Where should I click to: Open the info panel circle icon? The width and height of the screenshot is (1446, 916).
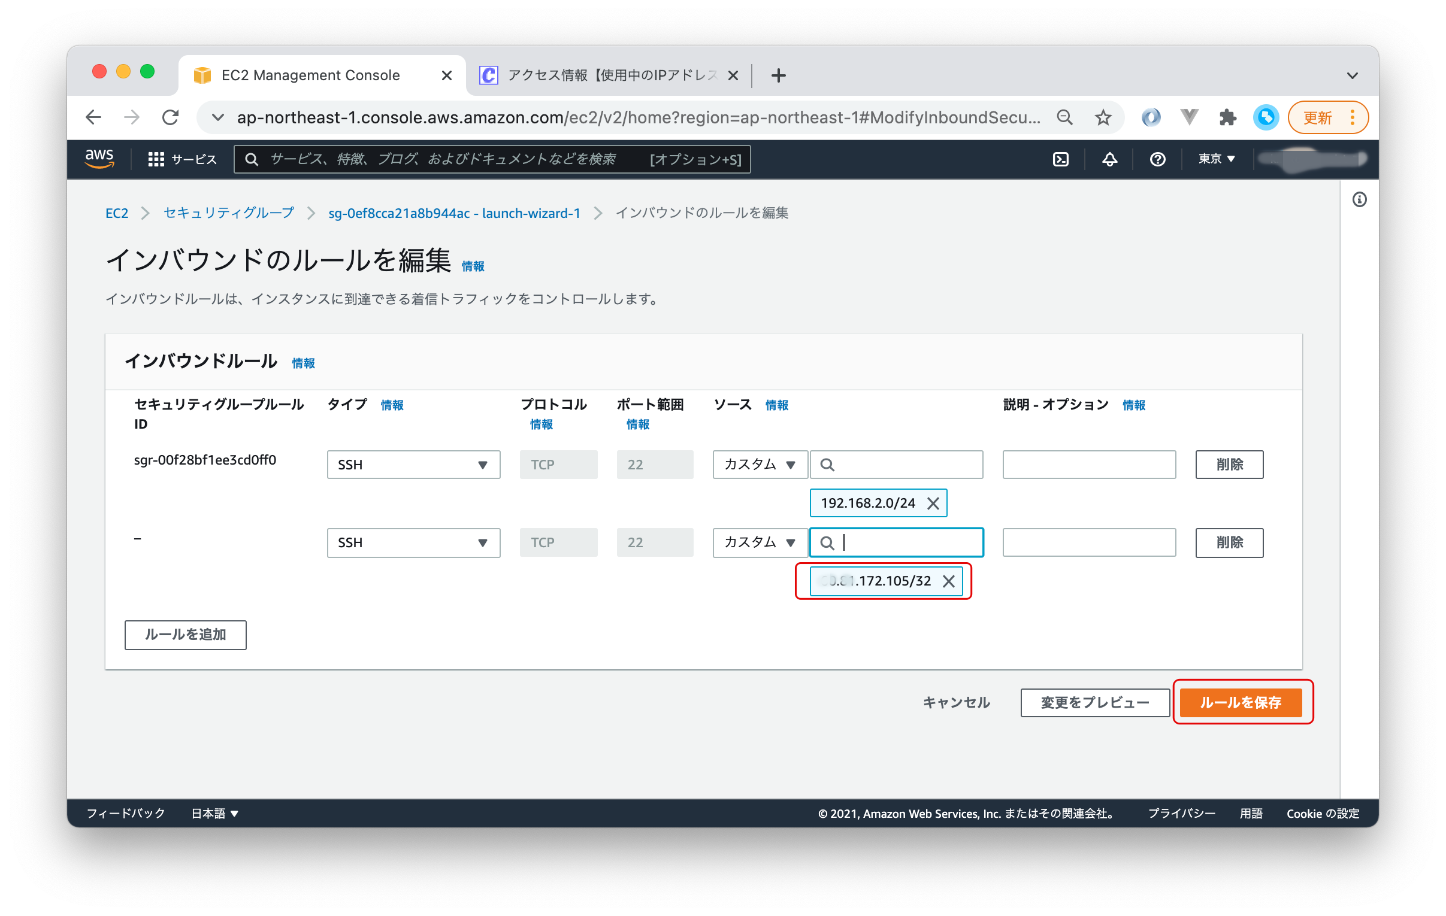[x=1359, y=200]
